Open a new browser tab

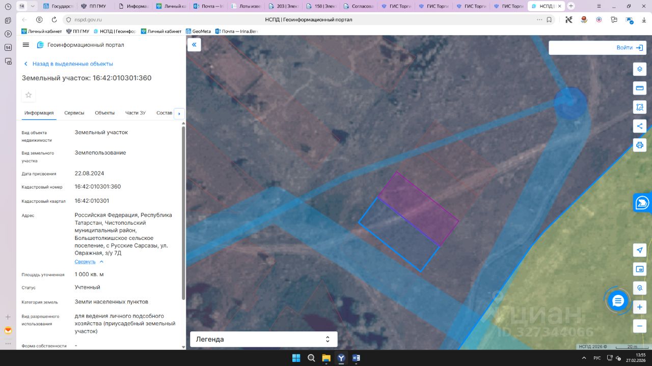(x=571, y=6)
